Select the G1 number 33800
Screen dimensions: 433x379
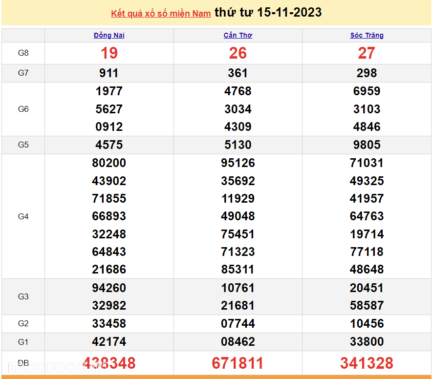[x=367, y=342]
